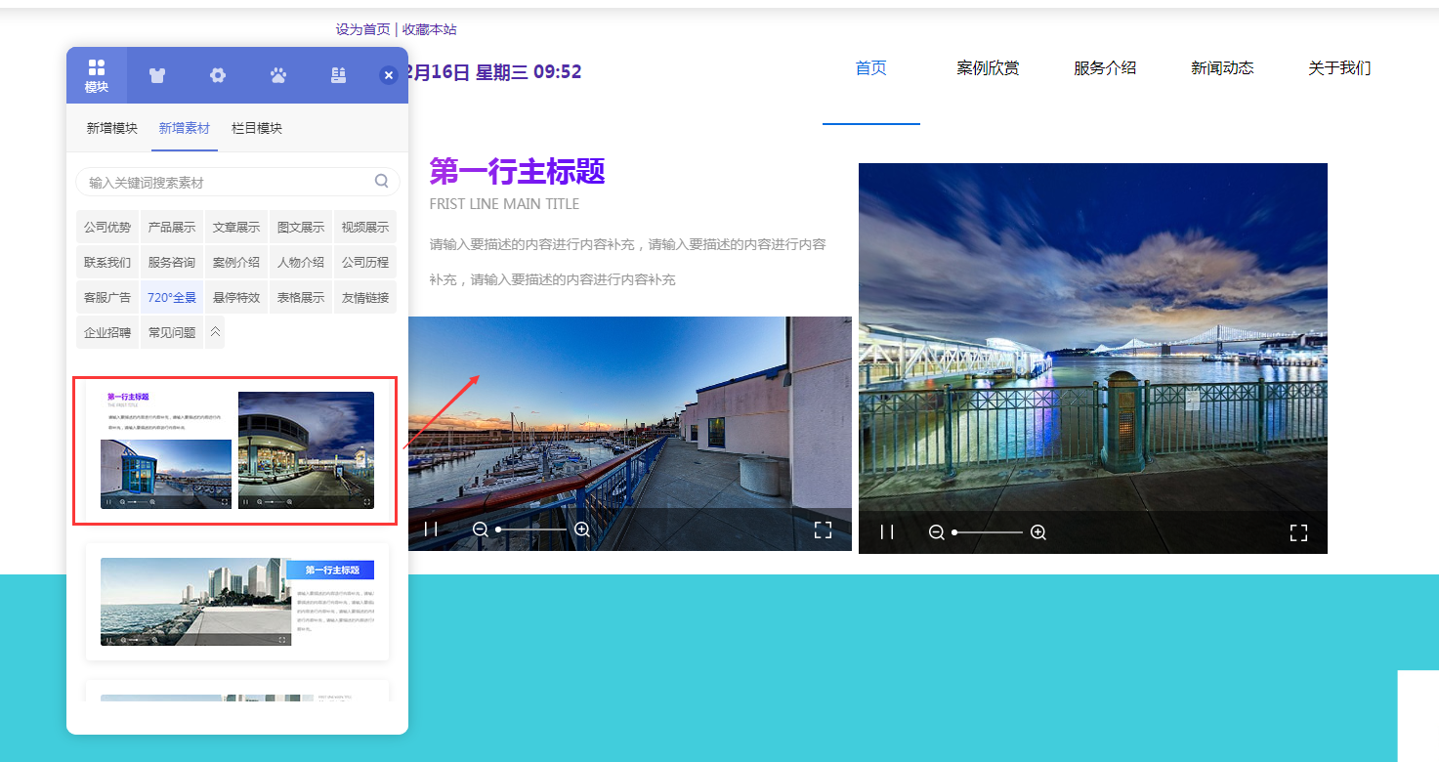This screenshot has width=1439, height=762.
Task: Click the left panorama zoom slider track
Action: tap(532, 529)
